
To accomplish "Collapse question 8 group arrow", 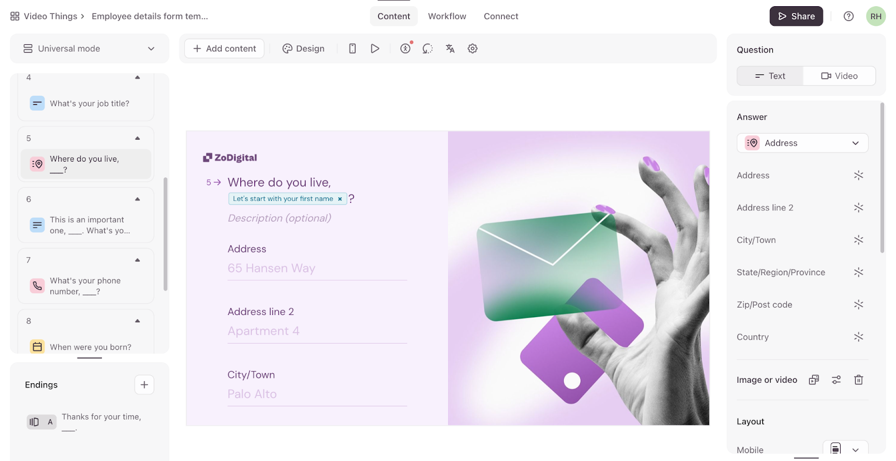I will tap(138, 321).
